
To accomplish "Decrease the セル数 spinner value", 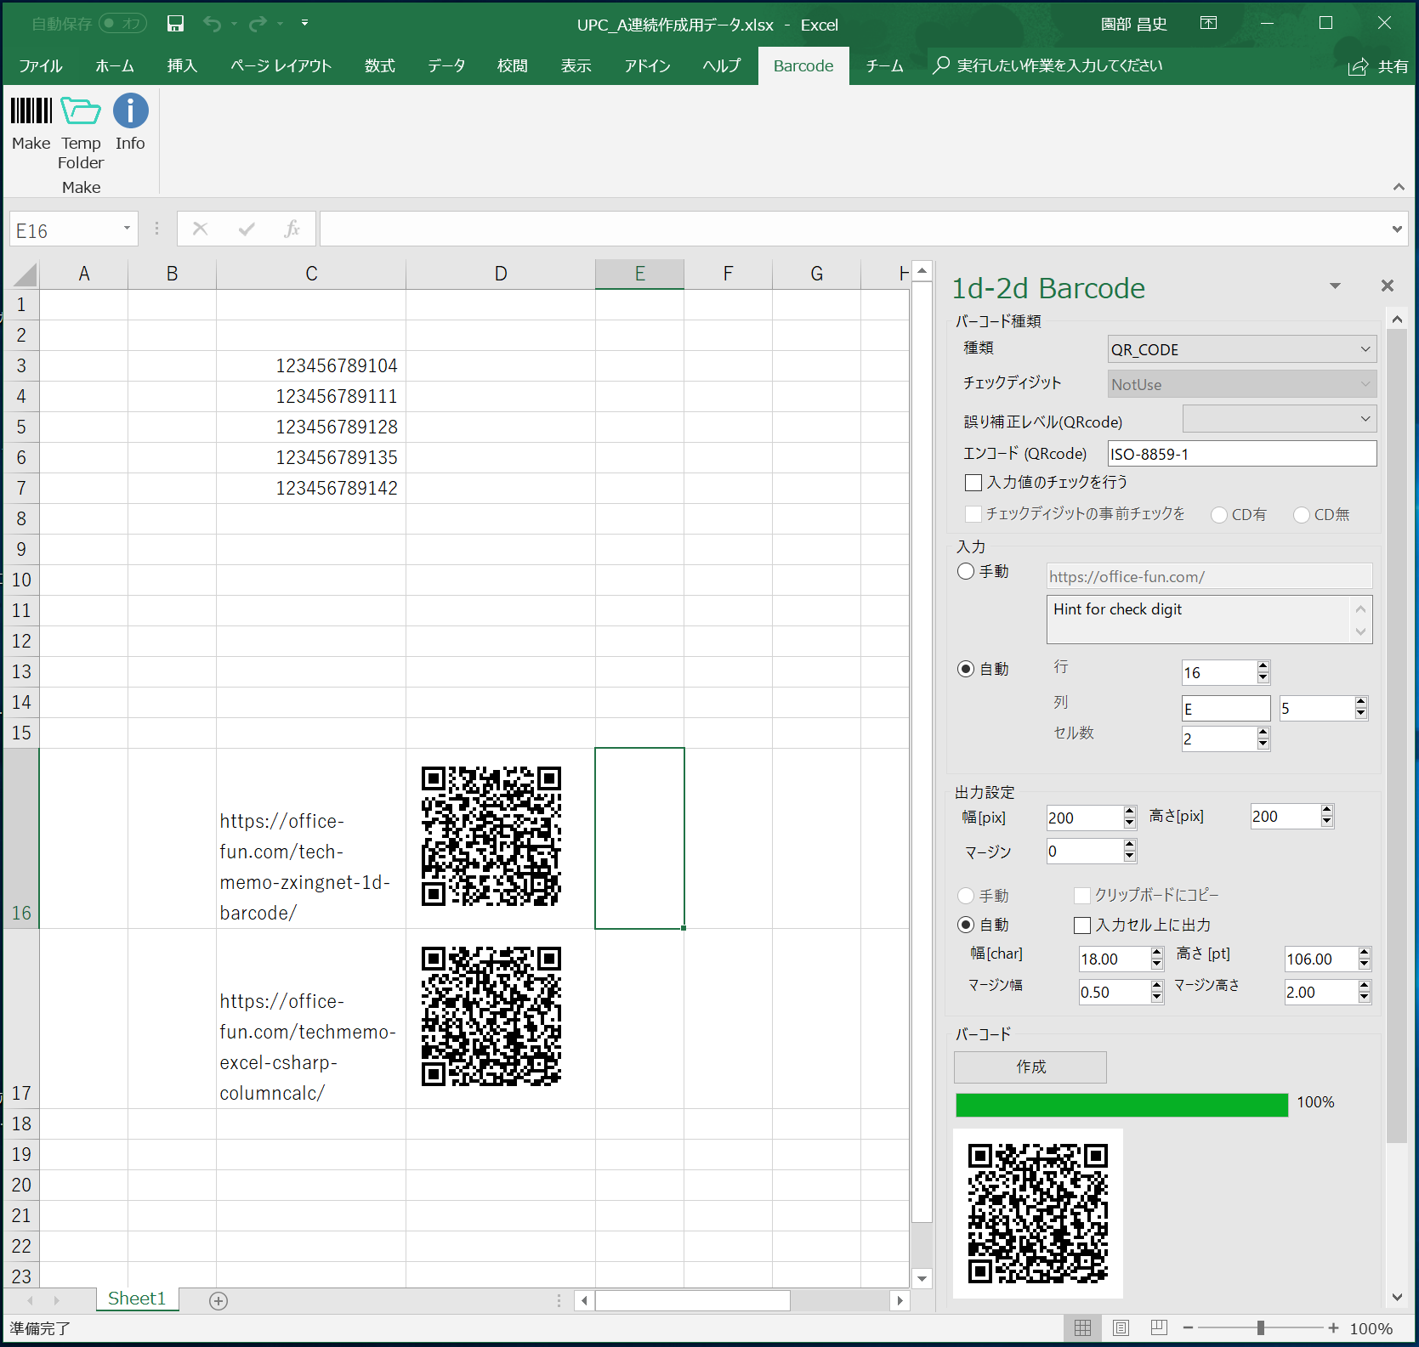I will click(x=1263, y=744).
